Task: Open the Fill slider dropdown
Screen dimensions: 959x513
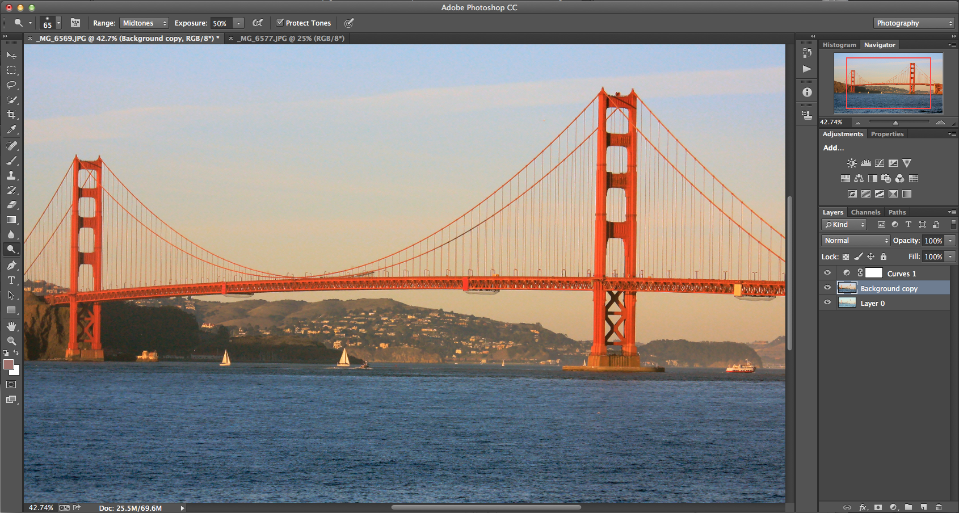Action: pos(950,256)
